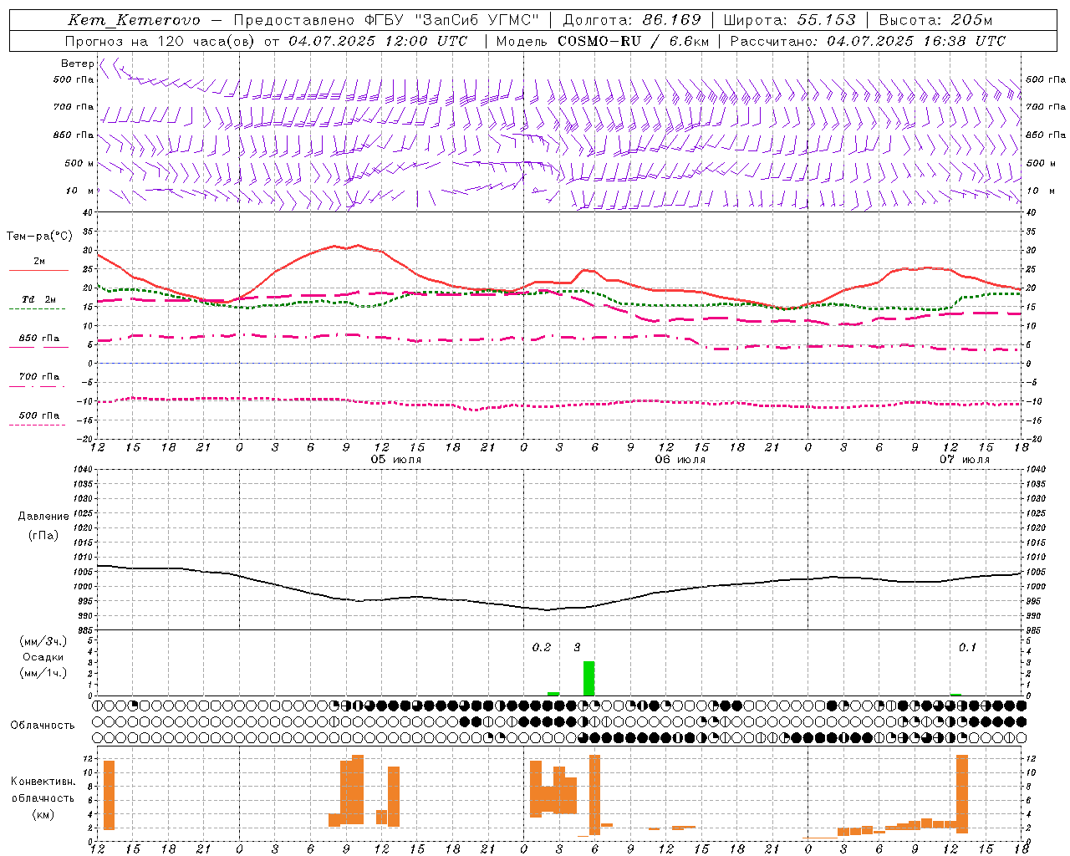Screen dimensions: 1070x856
Task: Select the 'Долгота: 86.169' header value
Action: [x=632, y=20]
